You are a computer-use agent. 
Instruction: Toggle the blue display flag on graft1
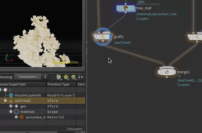[110, 37]
